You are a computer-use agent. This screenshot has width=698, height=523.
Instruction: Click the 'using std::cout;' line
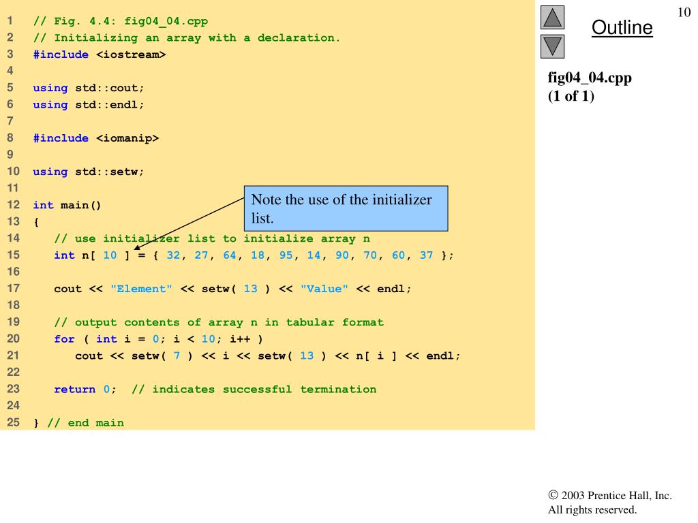89,88
